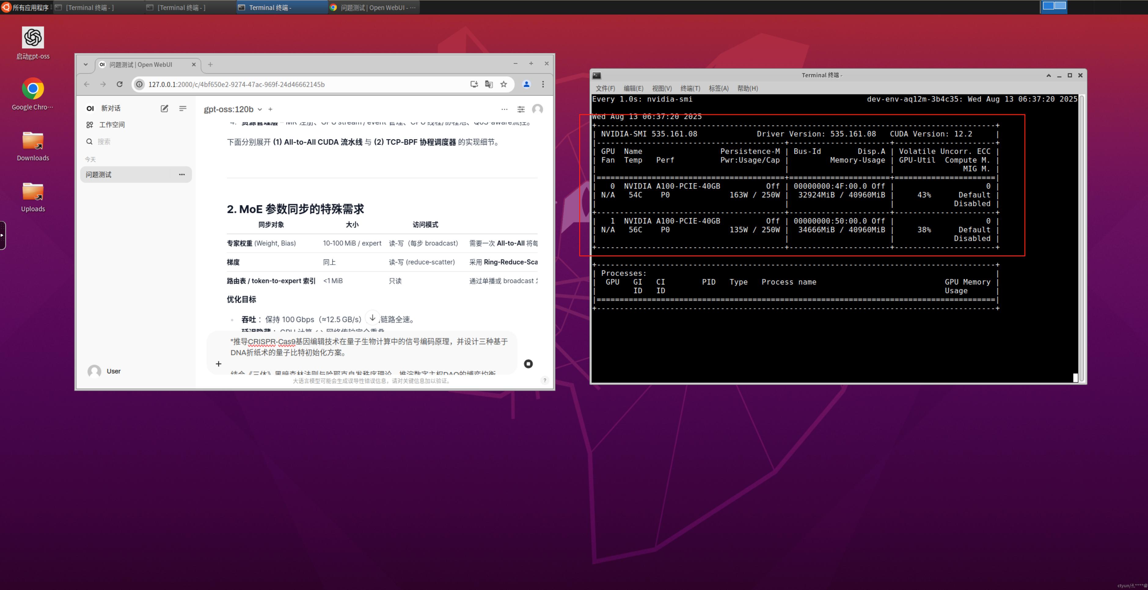
Task: Bookmark this page with star icon
Action: click(504, 84)
